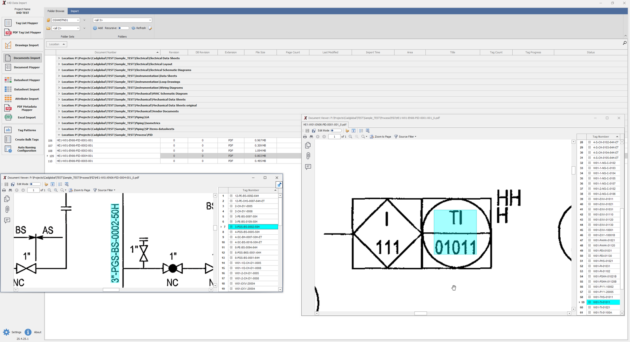This screenshot has height=342, width=630.
Task: Open attachments paperclip in PID-0004 viewer
Action: [7, 210]
